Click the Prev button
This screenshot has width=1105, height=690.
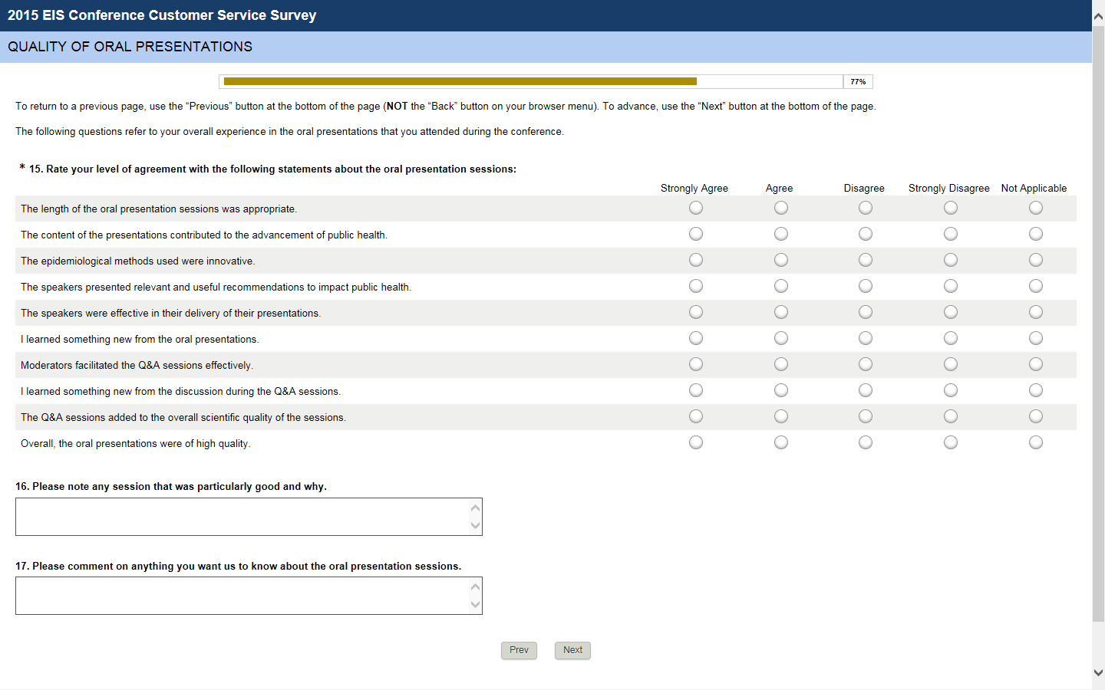click(x=519, y=650)
